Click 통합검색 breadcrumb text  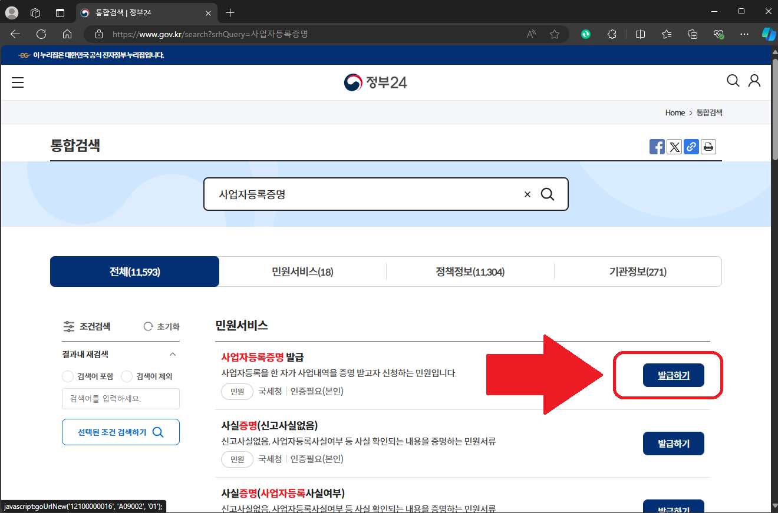(710, 112)
